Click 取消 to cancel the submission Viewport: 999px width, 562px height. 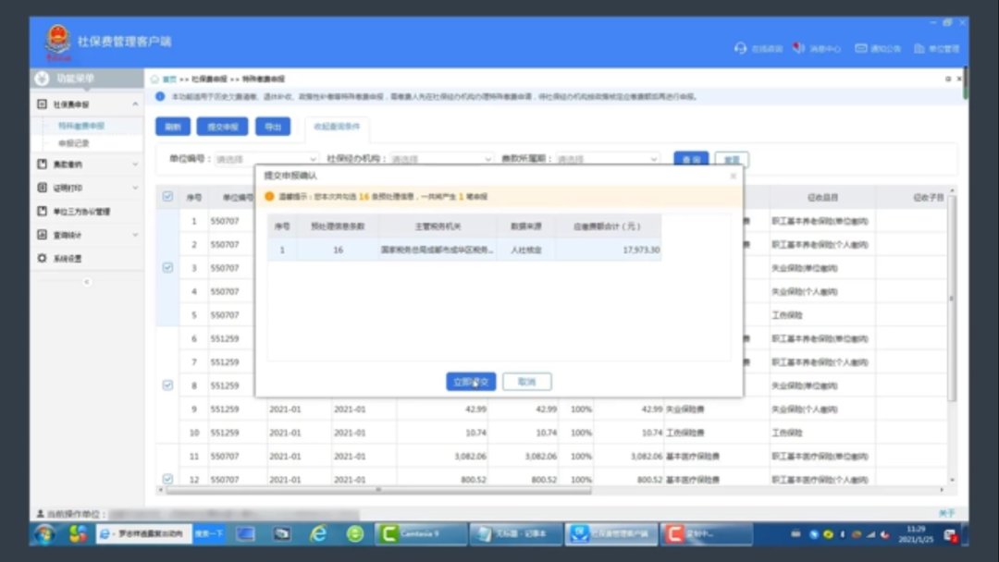(x=526, y=382)
